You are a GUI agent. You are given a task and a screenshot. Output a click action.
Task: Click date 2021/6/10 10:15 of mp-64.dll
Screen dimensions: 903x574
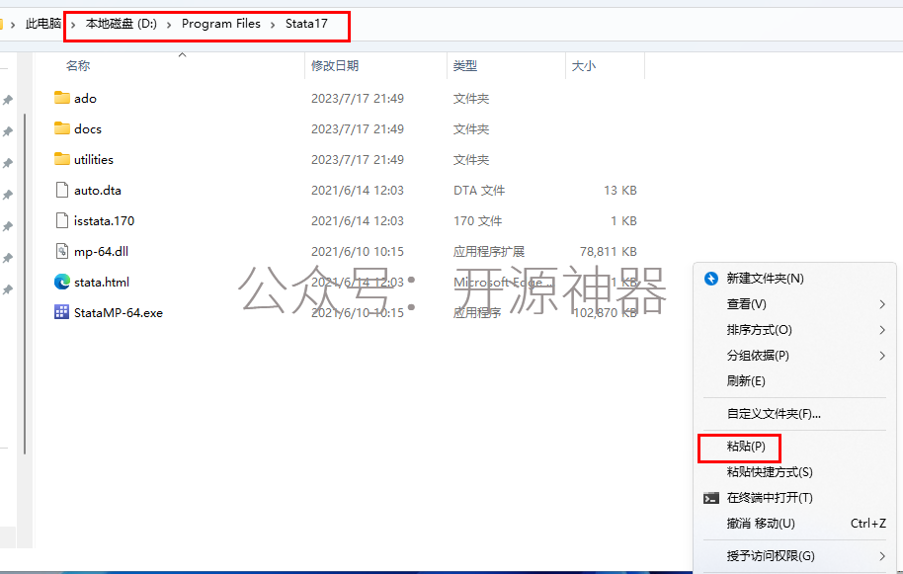click(358, 252)
